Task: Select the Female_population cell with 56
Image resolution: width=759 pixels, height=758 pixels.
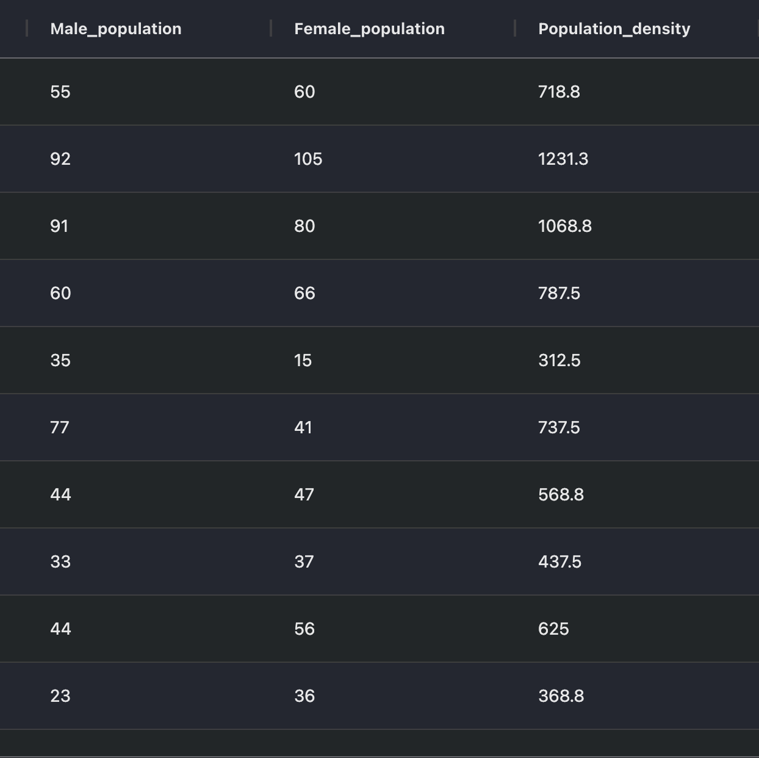Action: pyautogui.click(x=304, y=629)
